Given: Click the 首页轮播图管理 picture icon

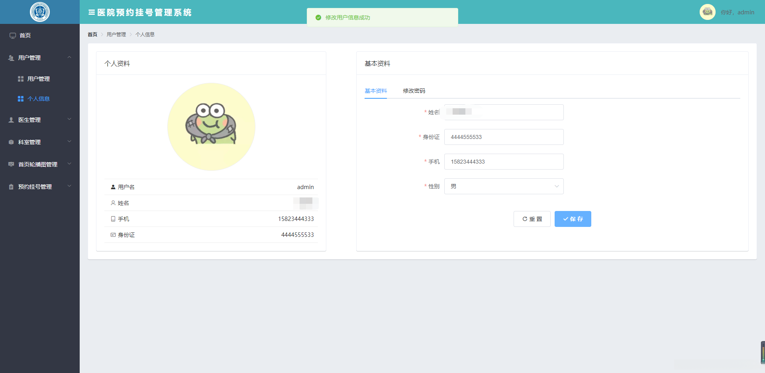Looking at the screenshot, I should coord(11,164).
